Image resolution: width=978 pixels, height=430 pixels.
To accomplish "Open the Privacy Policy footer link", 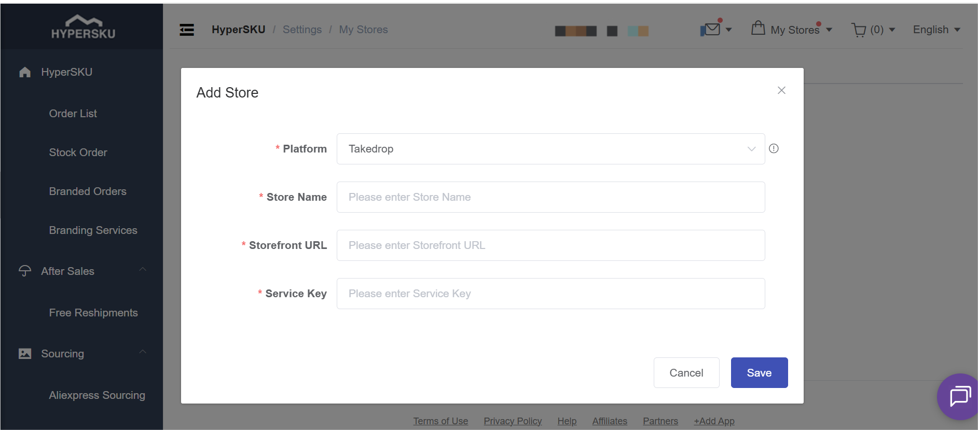I will [513, 421].
